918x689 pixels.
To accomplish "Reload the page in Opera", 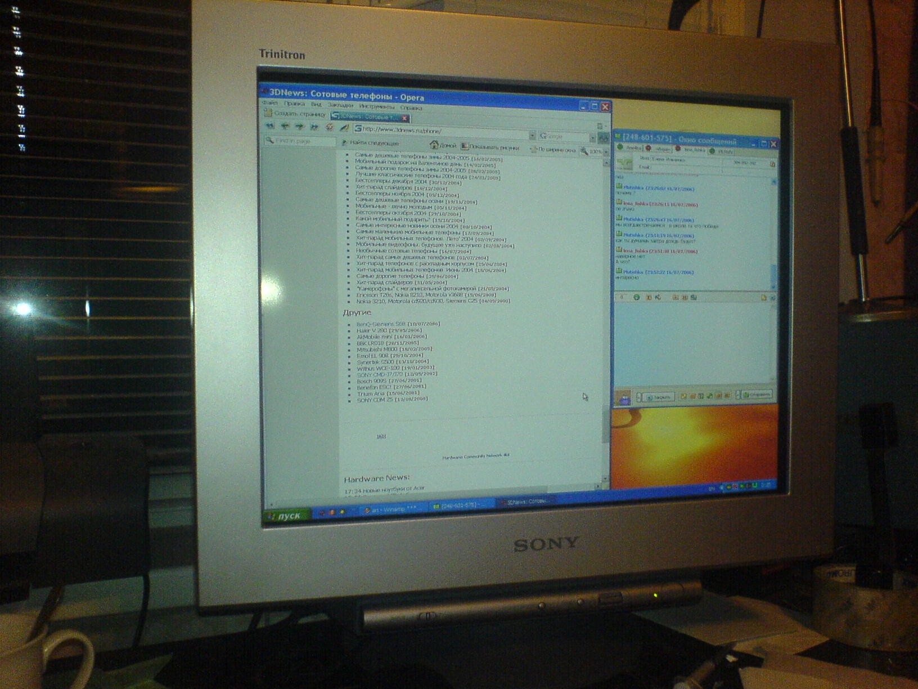I will point(330,128).
